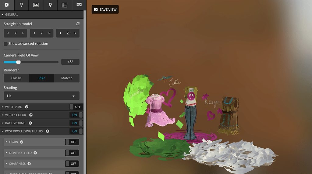Open the Shading Lit dropdown
Screen dimensions: 312x174
[x=41, y=96]
